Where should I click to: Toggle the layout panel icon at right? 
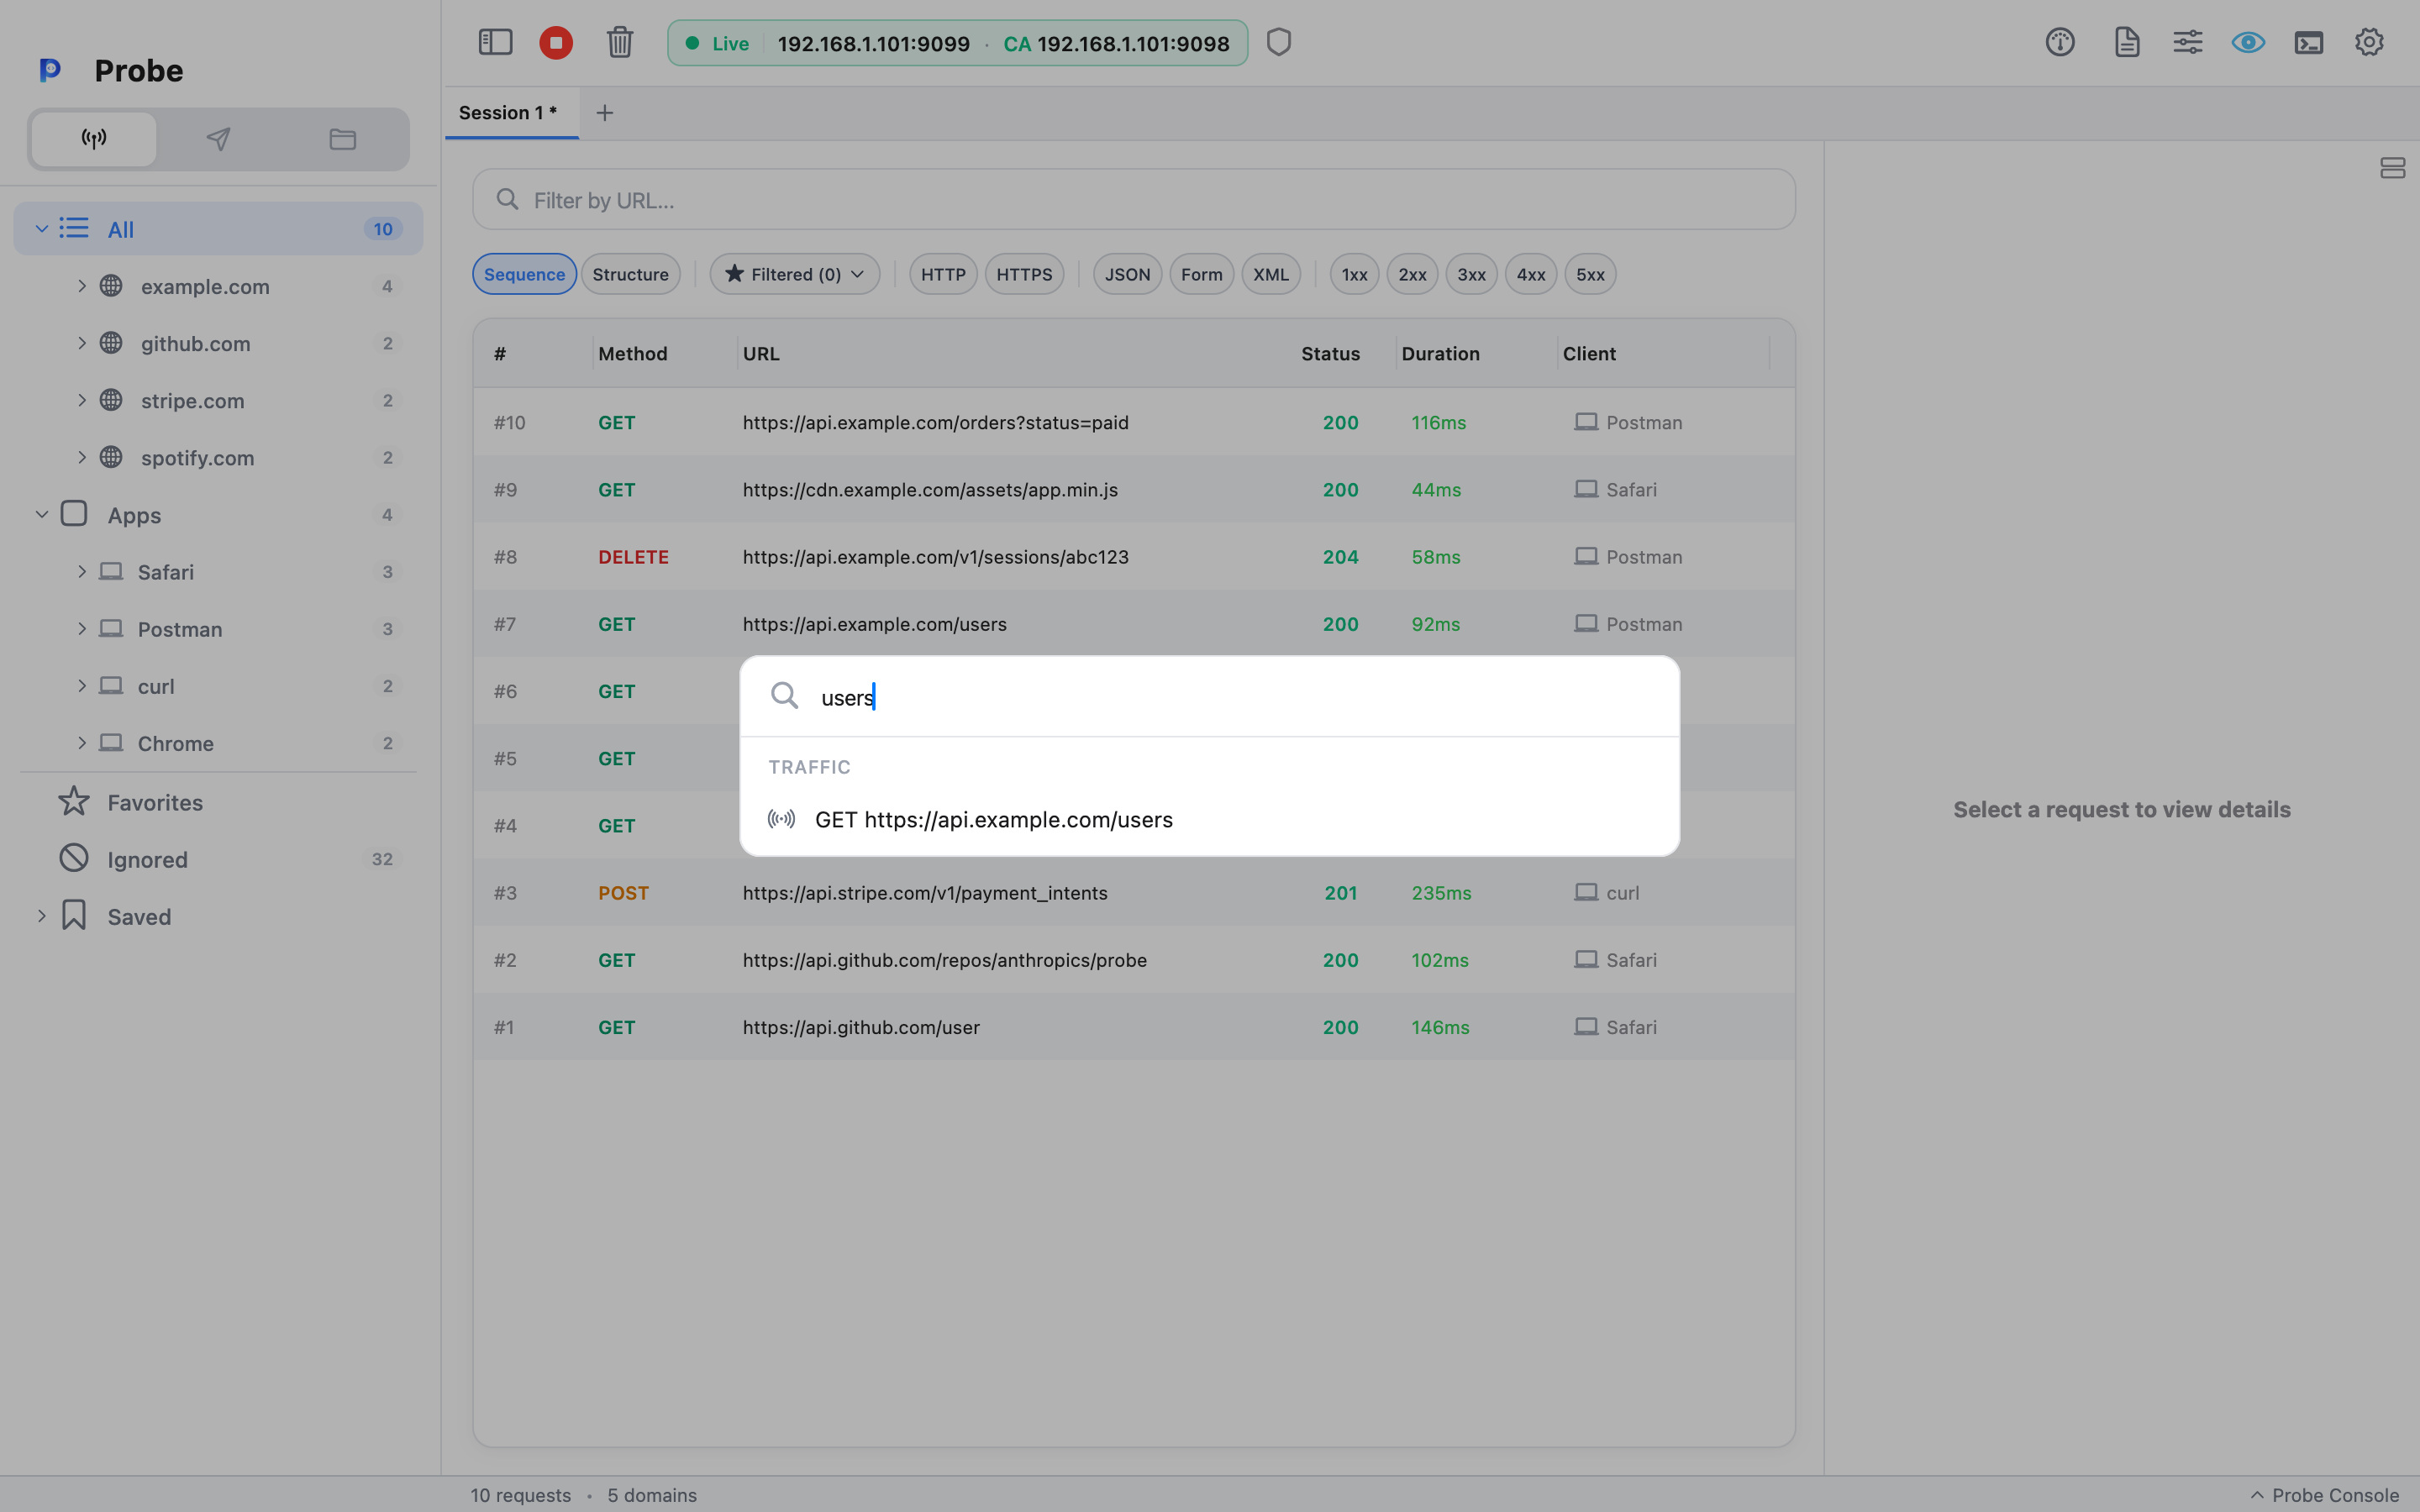tap(2392, 168)
